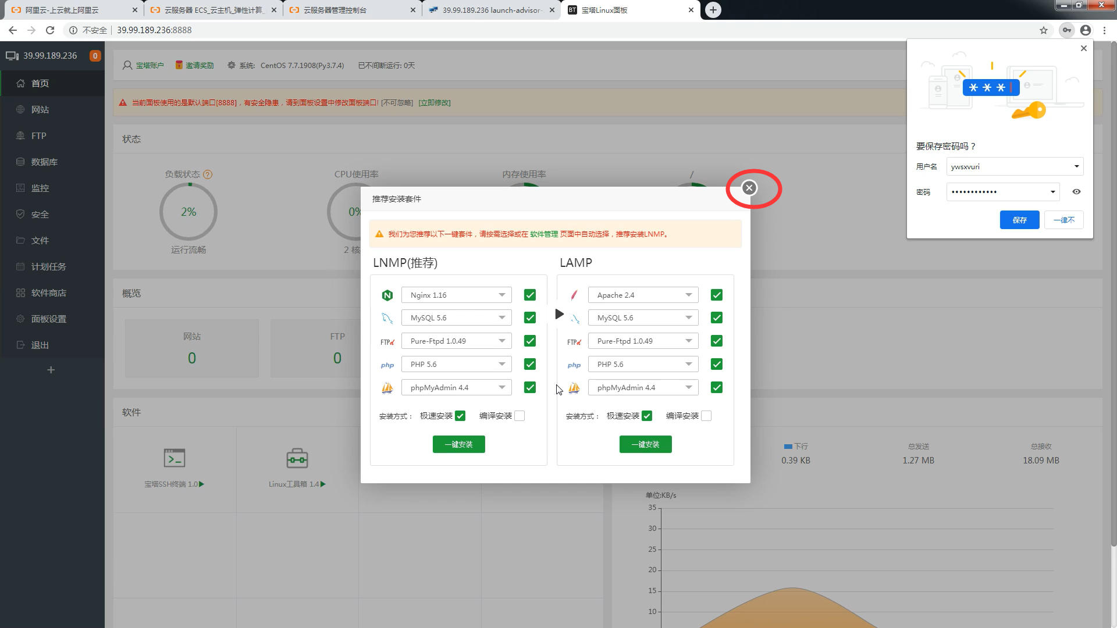Viewport: 1117px width, 628px height.
Task: Reload the page
Action: click(50, 30)
